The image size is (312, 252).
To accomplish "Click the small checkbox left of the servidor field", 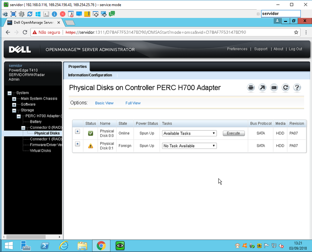I will pyautogui.click(x=258, y=14).
